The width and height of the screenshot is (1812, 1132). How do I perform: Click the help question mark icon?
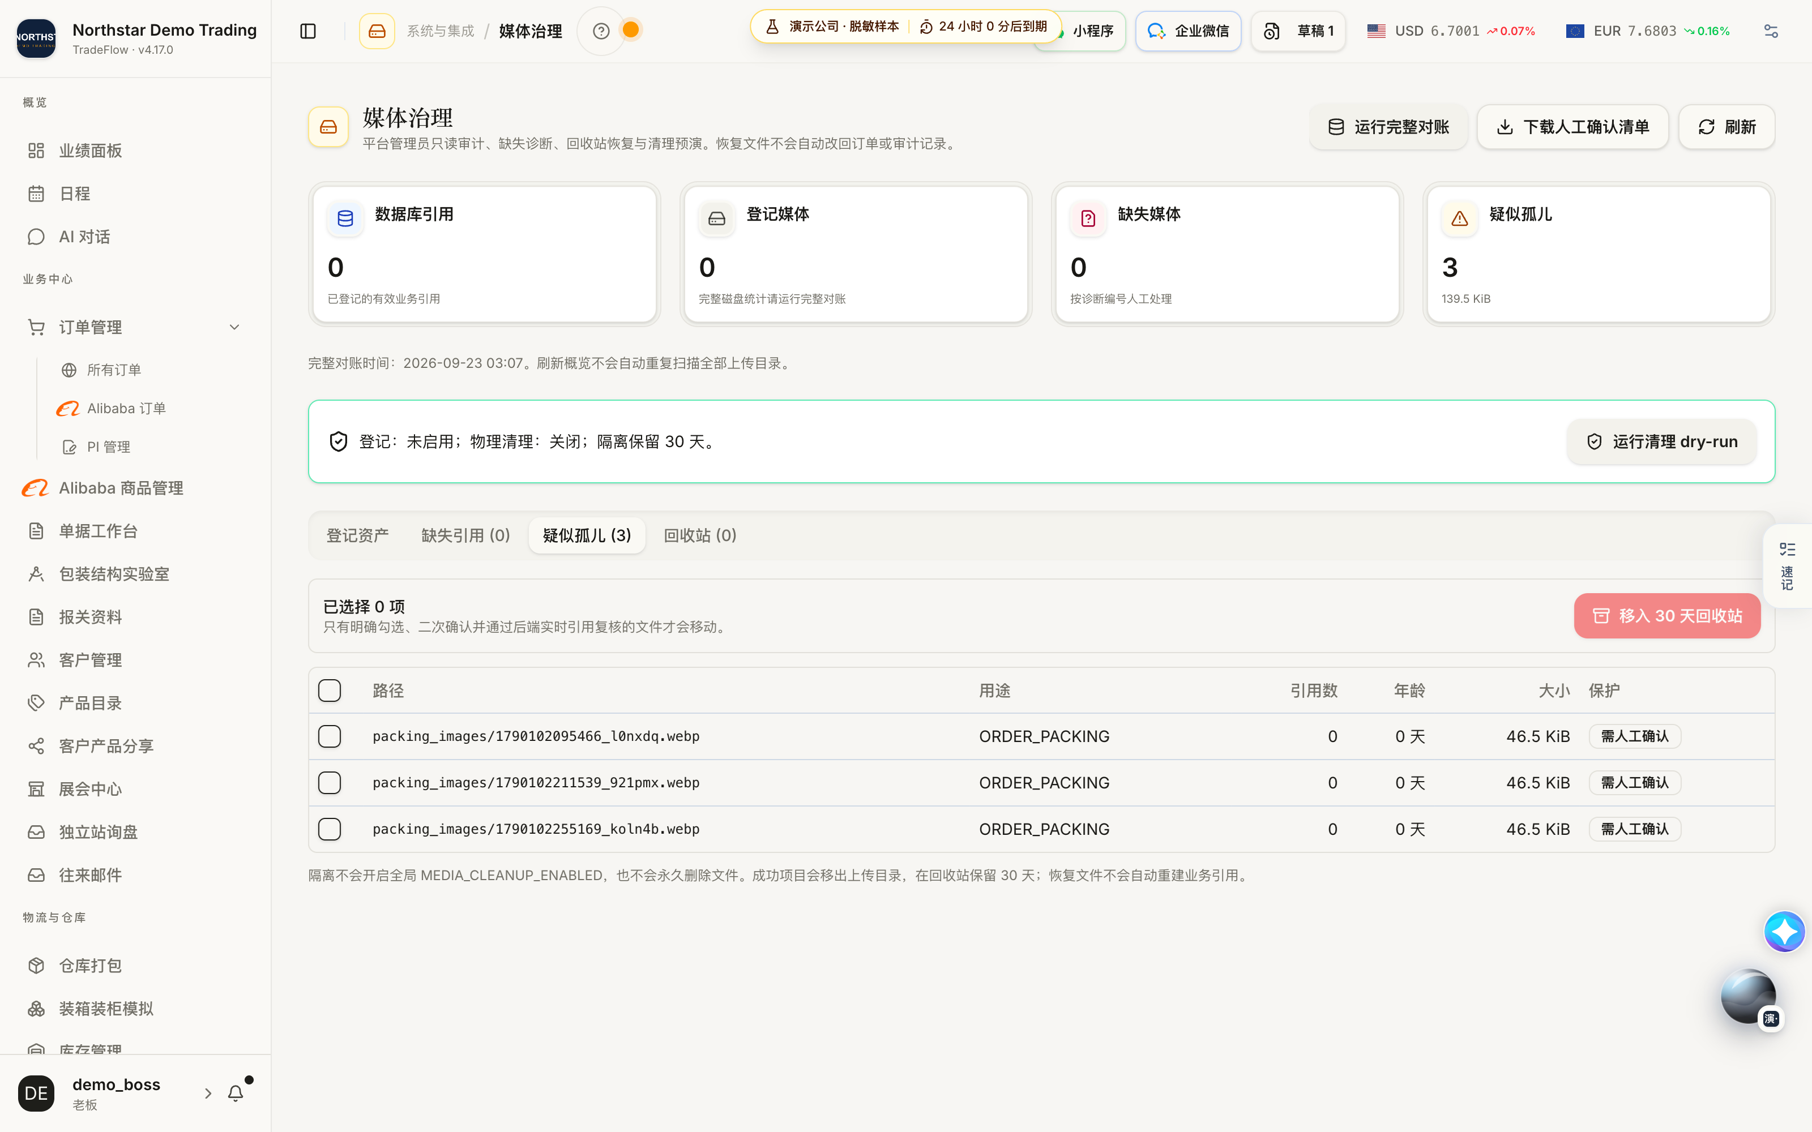pyautogui.click(x=600, y=31)
